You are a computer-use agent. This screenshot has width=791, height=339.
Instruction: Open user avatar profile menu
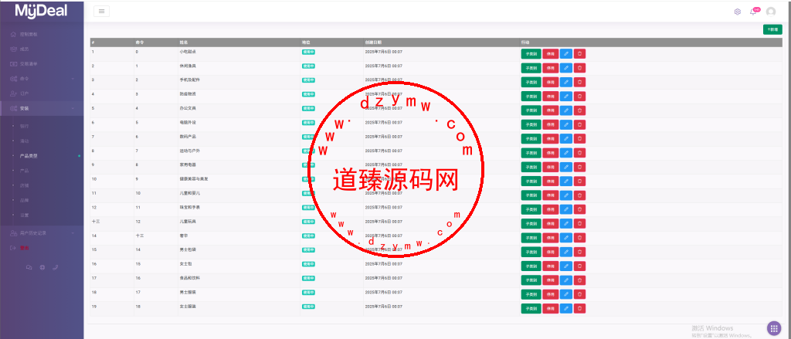[x=771, y=12]
